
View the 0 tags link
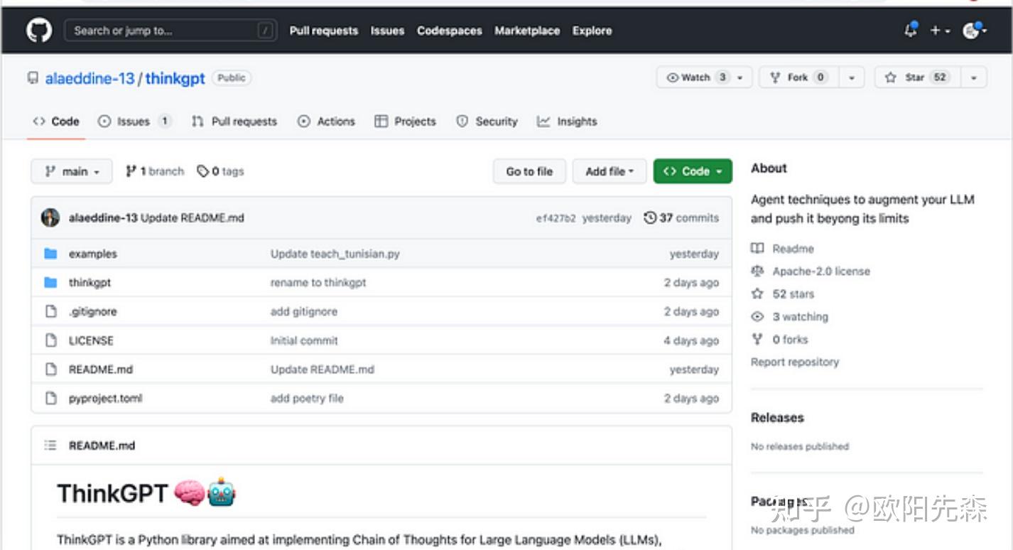pyautogui.click(x=221, y=171)
